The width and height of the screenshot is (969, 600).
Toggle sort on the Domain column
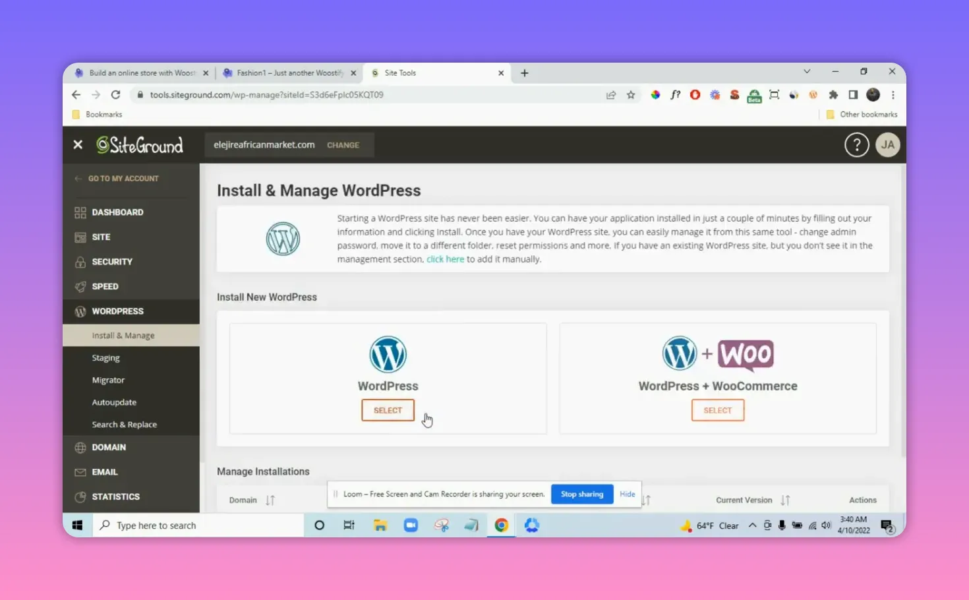point(270,500)
